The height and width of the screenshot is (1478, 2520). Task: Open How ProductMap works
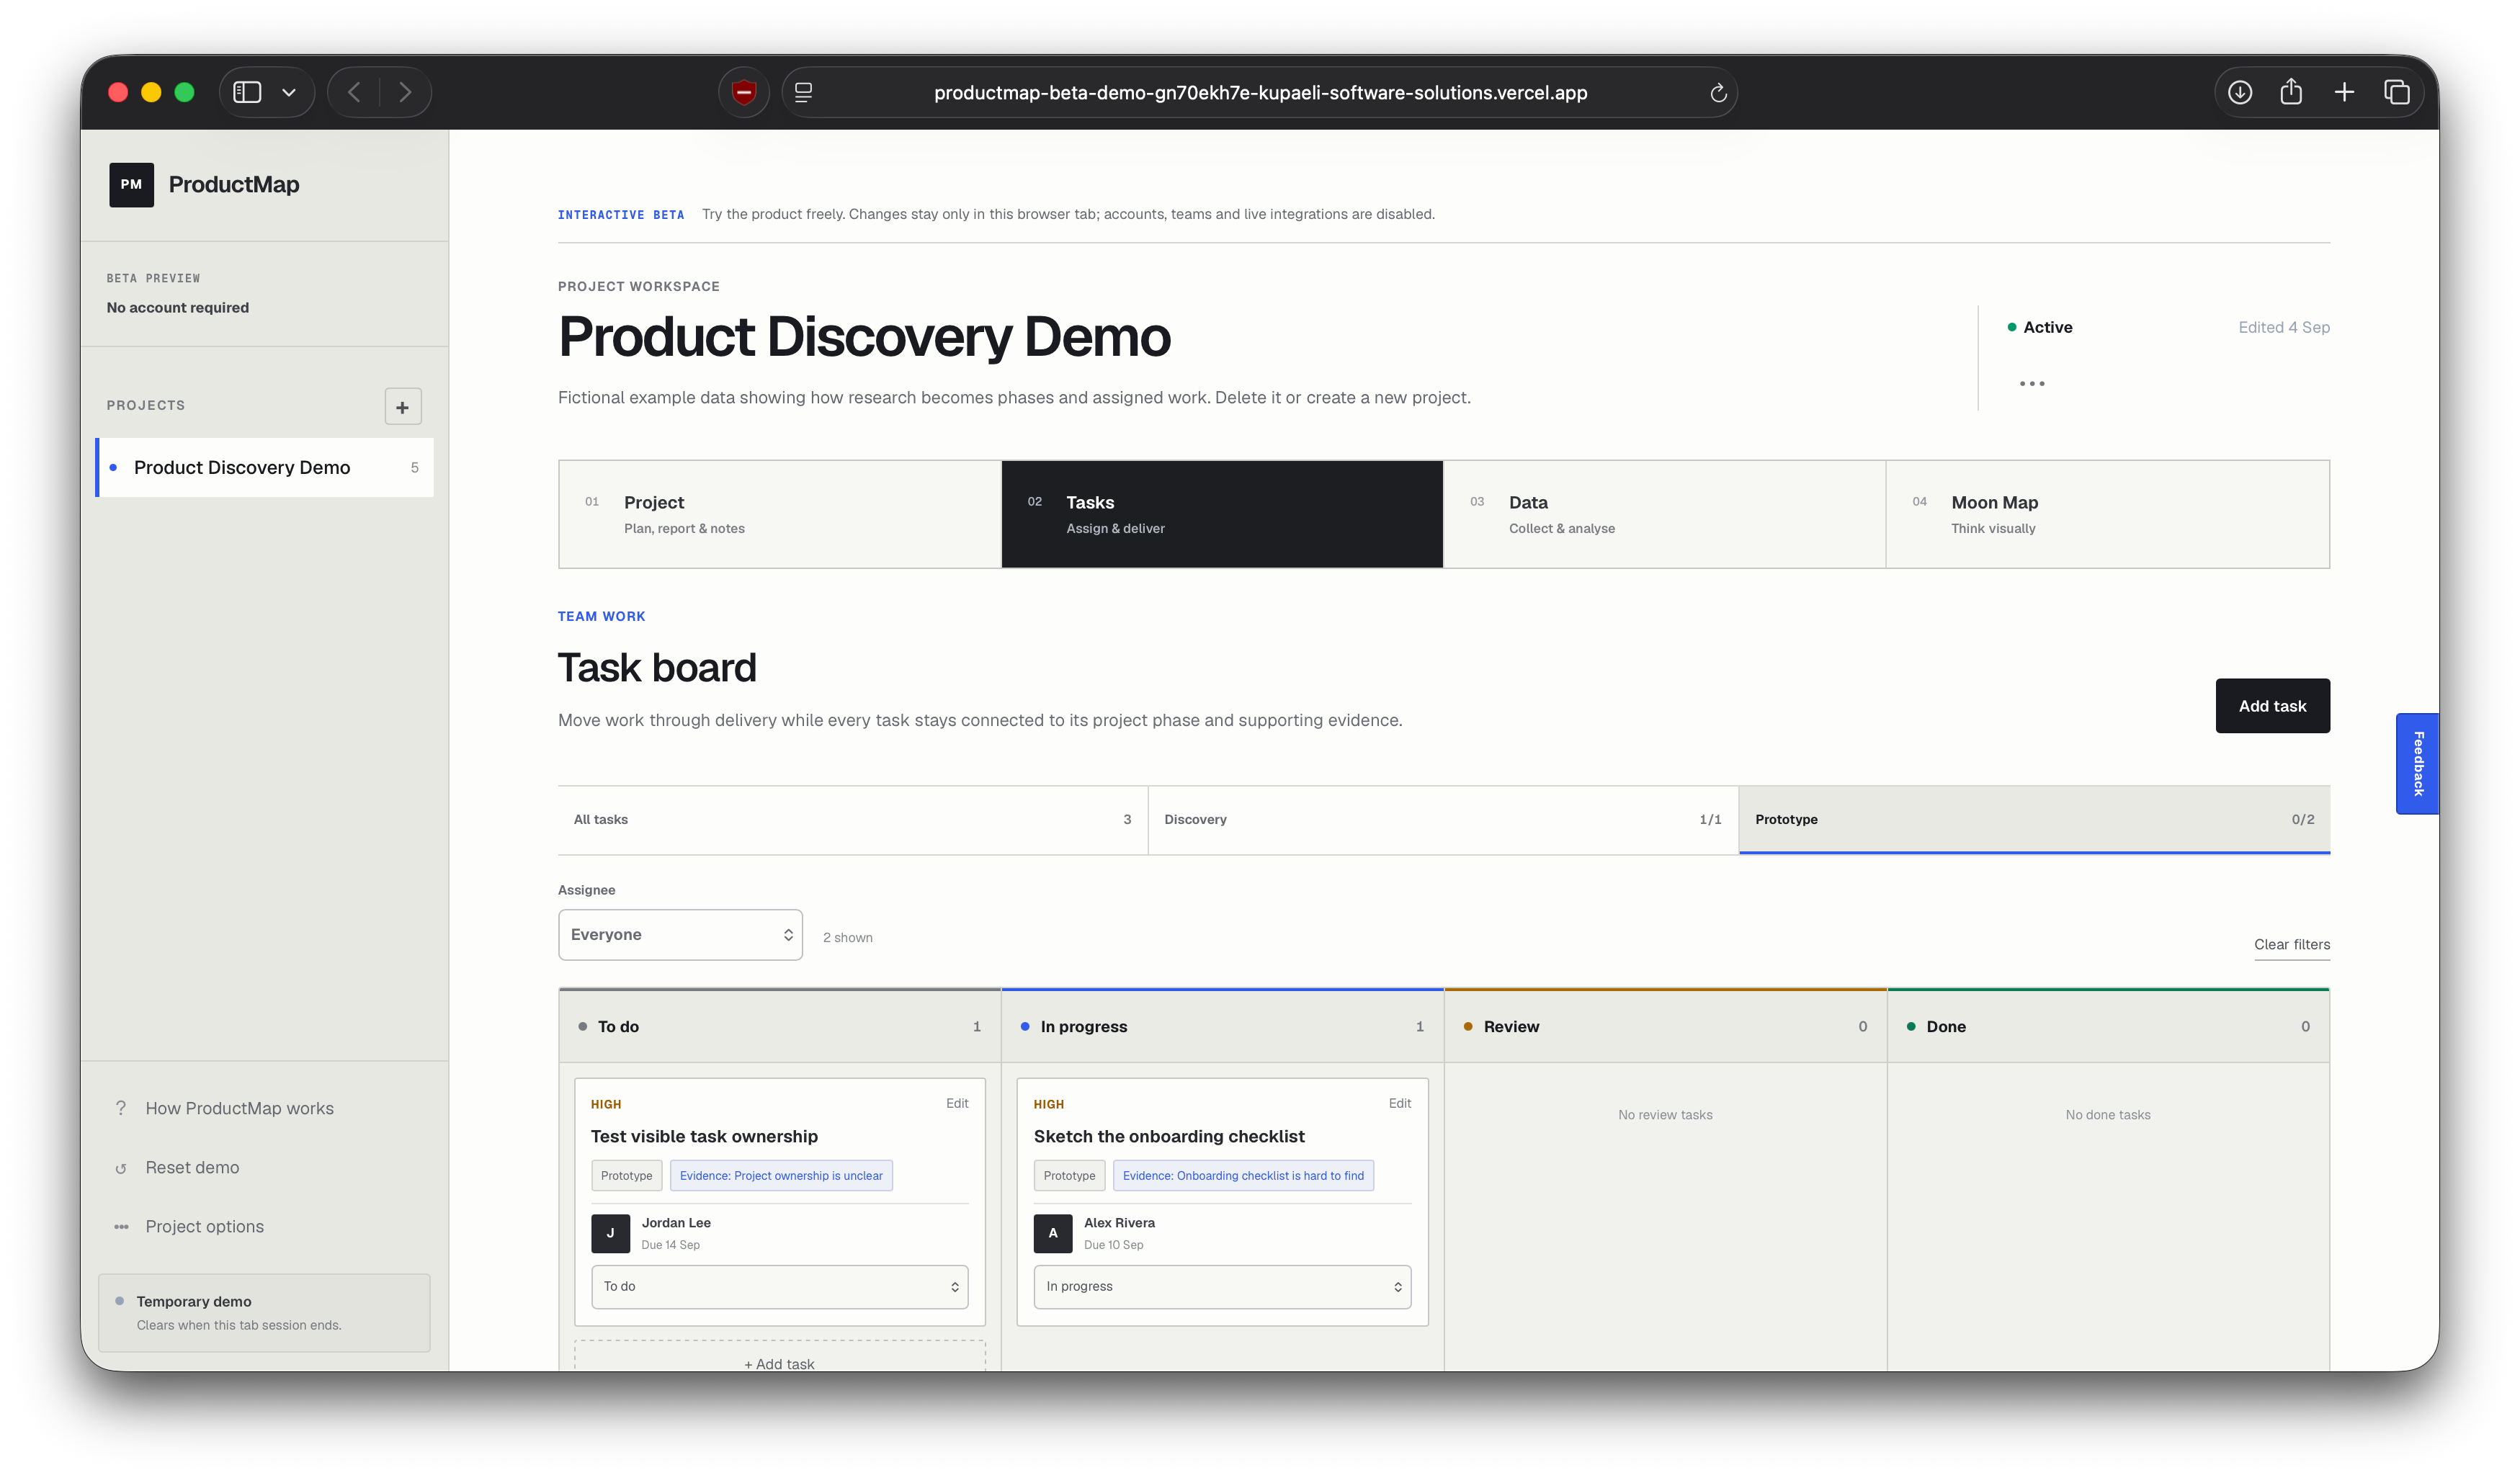[239, 1108]
